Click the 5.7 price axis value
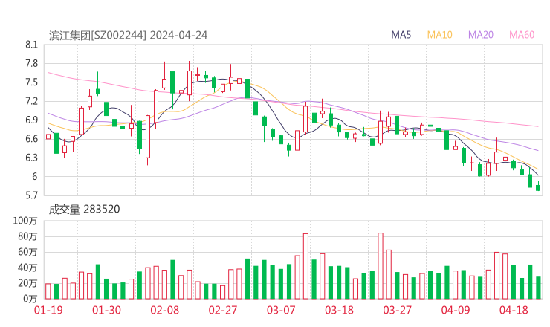Screen dimensions: 550x327 31,195
